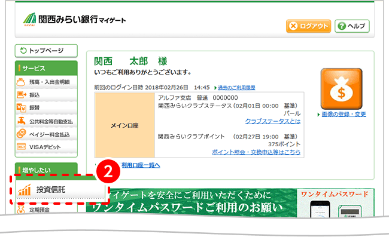Click the 増やしたい section header
The image size is (389, 237).
[46, 170]
